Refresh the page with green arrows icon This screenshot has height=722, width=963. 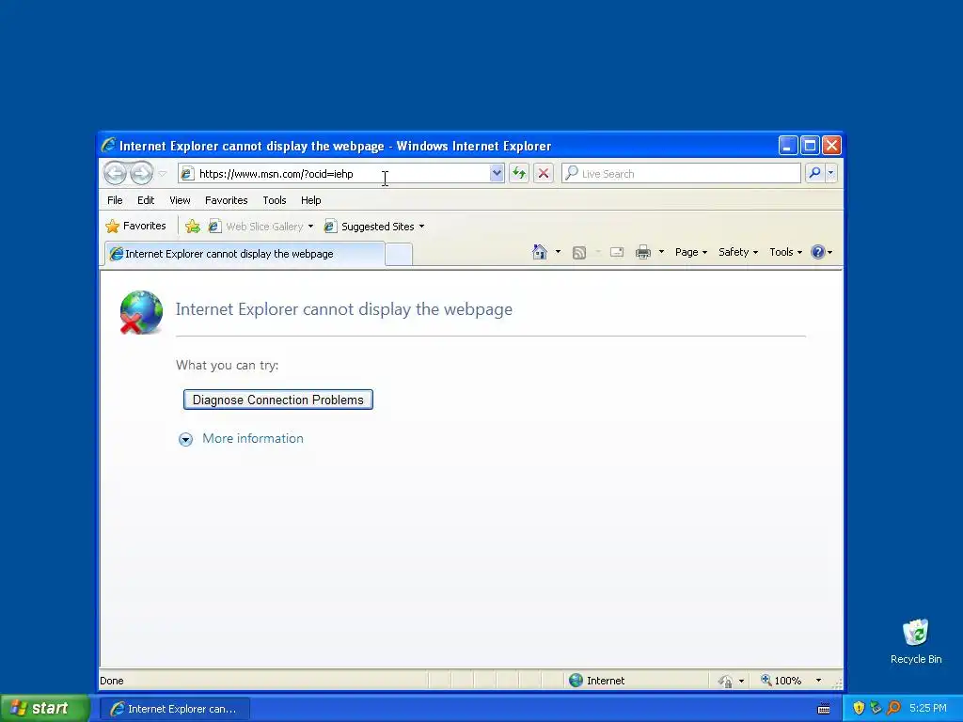519,174
